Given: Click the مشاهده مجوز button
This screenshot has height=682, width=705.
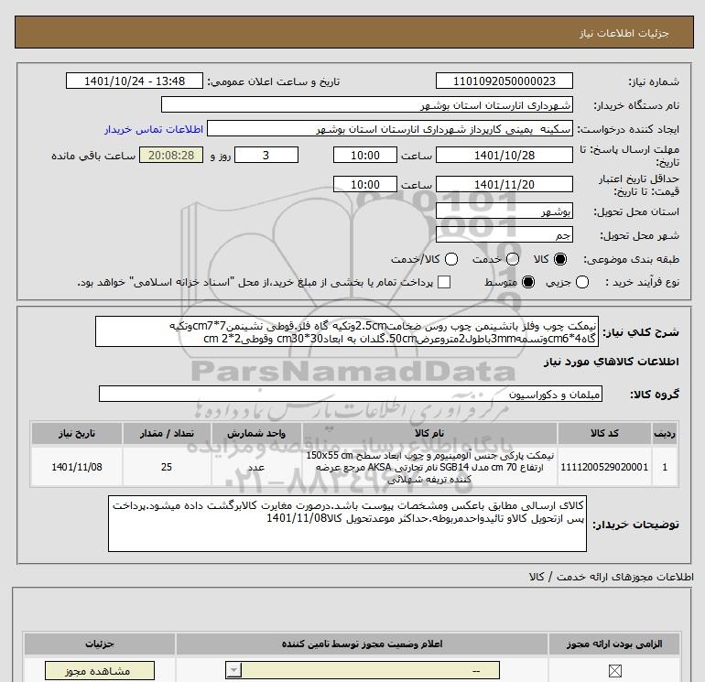Looking at the screenshot, I should (x=100, y=671).
